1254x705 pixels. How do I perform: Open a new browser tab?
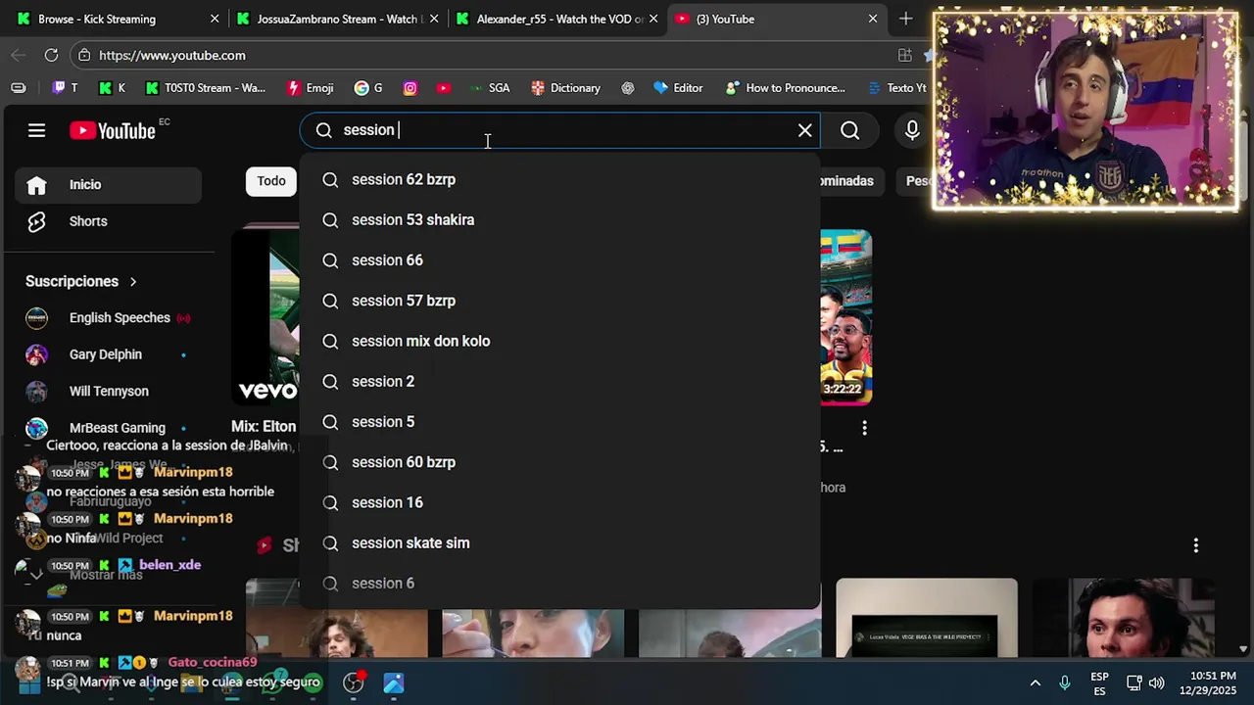tap(906, 19)
